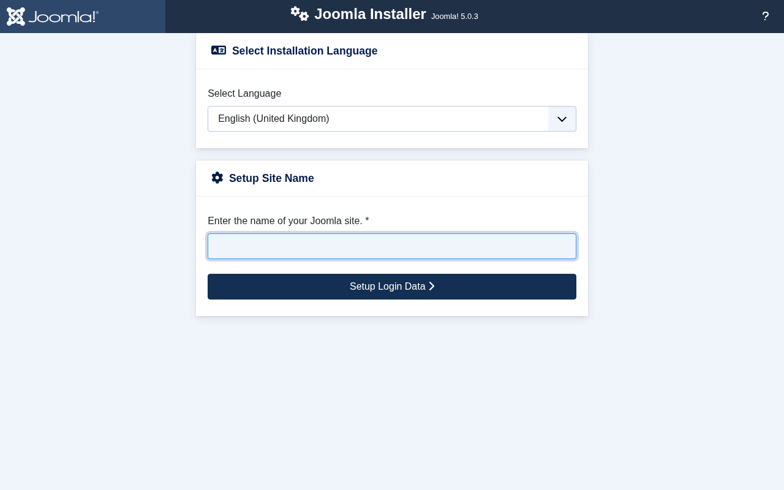Image resolution: width=784 pixels, height=490 pixels.
Task: Click the Setup Site Name heading
Action: point(271,178)
